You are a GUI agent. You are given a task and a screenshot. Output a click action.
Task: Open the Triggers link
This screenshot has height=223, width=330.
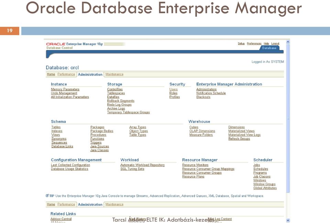[96, 143]
